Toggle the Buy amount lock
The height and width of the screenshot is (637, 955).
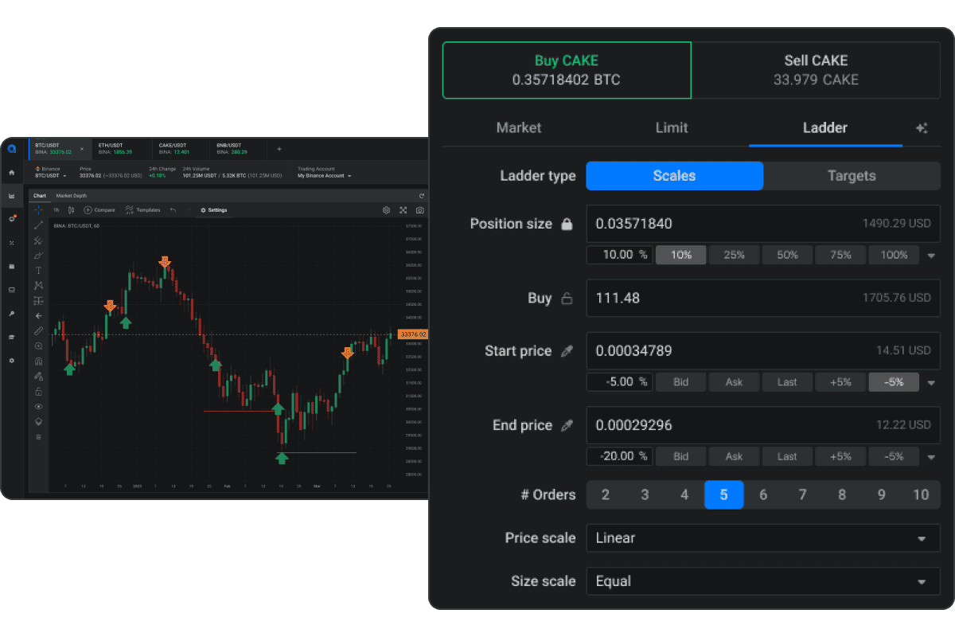click(x=567, y=299)
